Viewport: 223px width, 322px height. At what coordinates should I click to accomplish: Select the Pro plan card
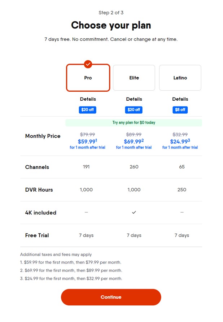[x=88, y=78]
